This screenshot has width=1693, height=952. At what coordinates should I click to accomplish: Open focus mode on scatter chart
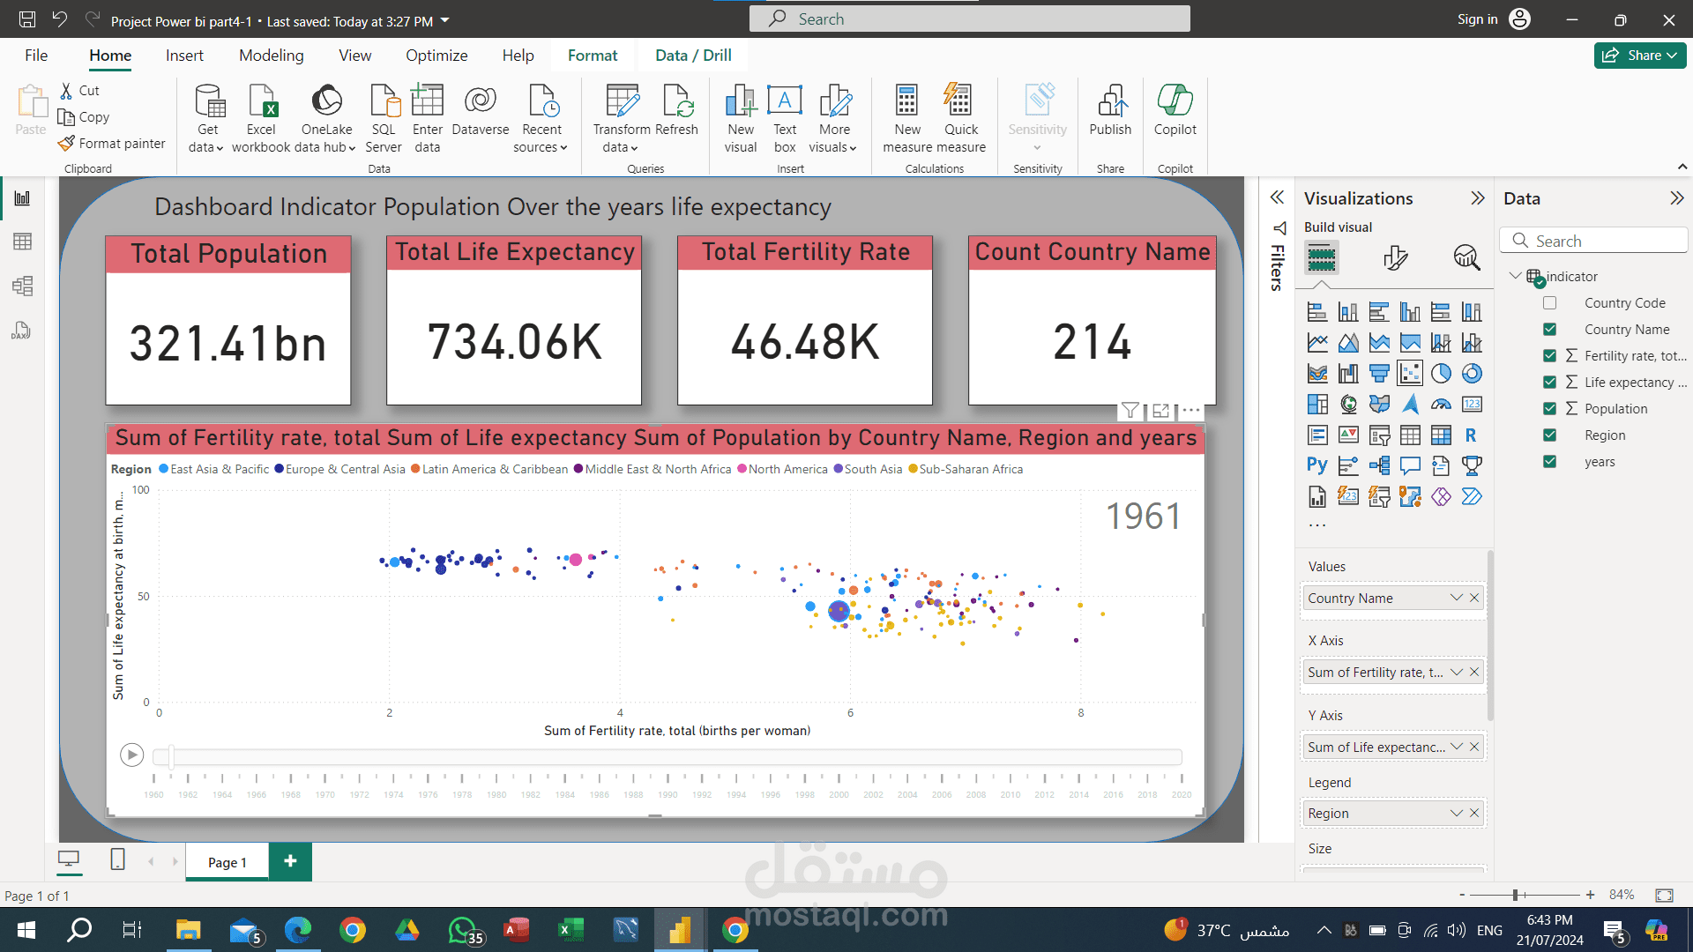[x=1160, y=411]
